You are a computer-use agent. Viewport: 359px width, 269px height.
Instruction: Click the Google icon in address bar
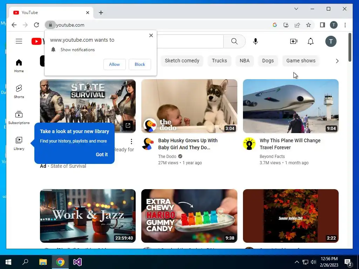275,25
